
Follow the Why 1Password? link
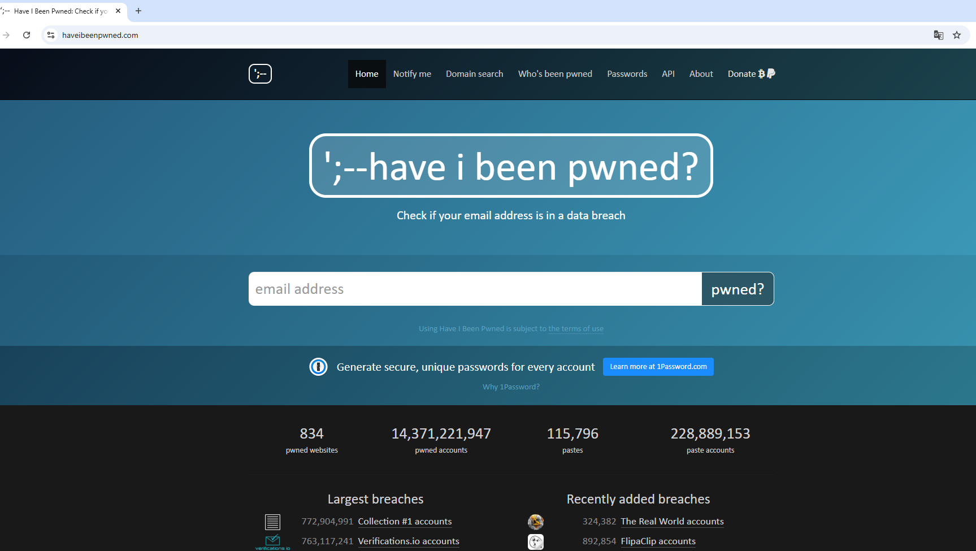(511, 387)
